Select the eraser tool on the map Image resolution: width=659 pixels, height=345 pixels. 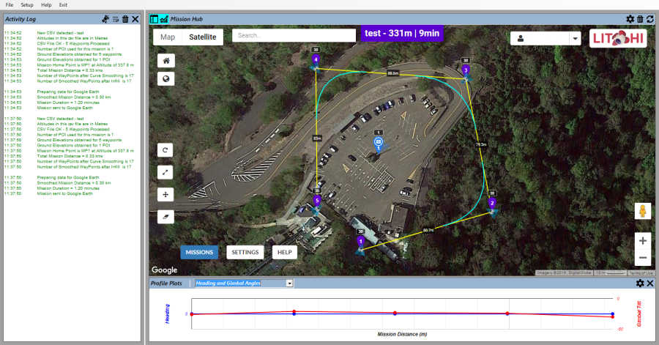(166, 217)
